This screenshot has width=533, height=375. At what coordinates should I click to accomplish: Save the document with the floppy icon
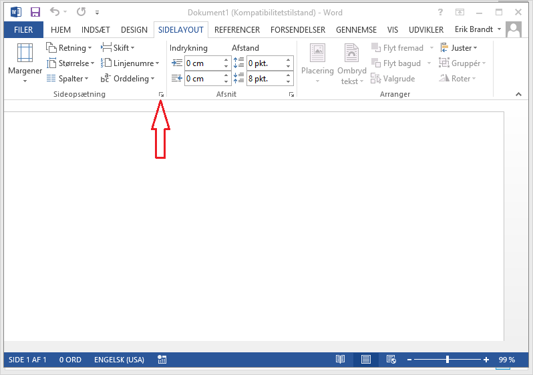(x=35, y=12)
